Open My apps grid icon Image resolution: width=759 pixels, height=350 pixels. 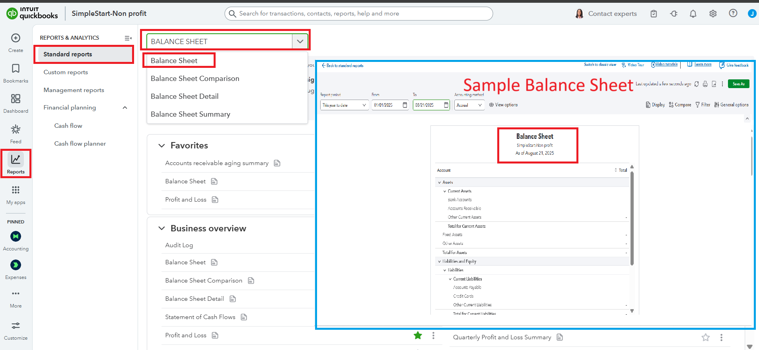16,190
